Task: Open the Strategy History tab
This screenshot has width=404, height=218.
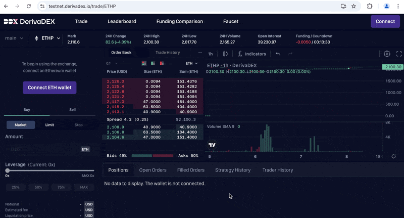Action: (x=233, y=170)
